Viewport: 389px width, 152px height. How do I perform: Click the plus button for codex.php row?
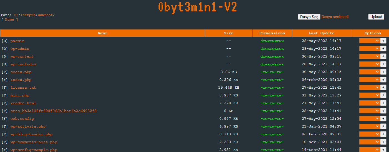tap(383, 72)
